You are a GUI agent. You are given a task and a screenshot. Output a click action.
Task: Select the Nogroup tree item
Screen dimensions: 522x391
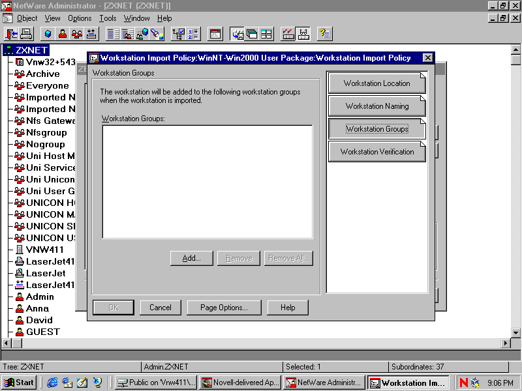point(45,144)
